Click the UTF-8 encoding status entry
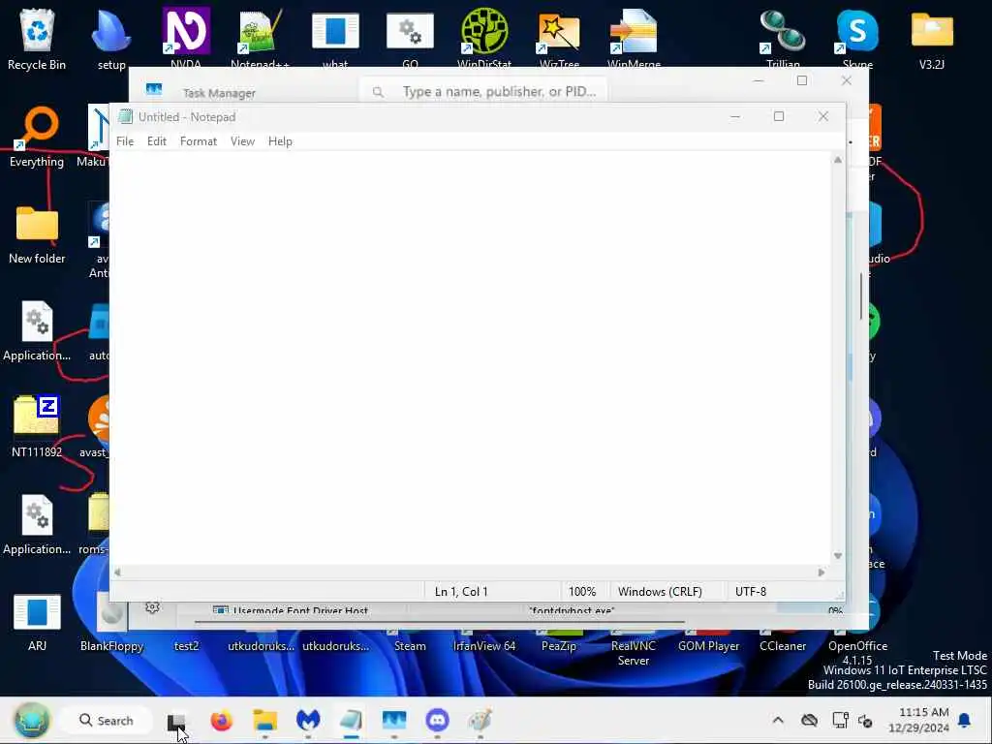The width and height of the screenshot is (992, 744). click(x=751, y=592)
